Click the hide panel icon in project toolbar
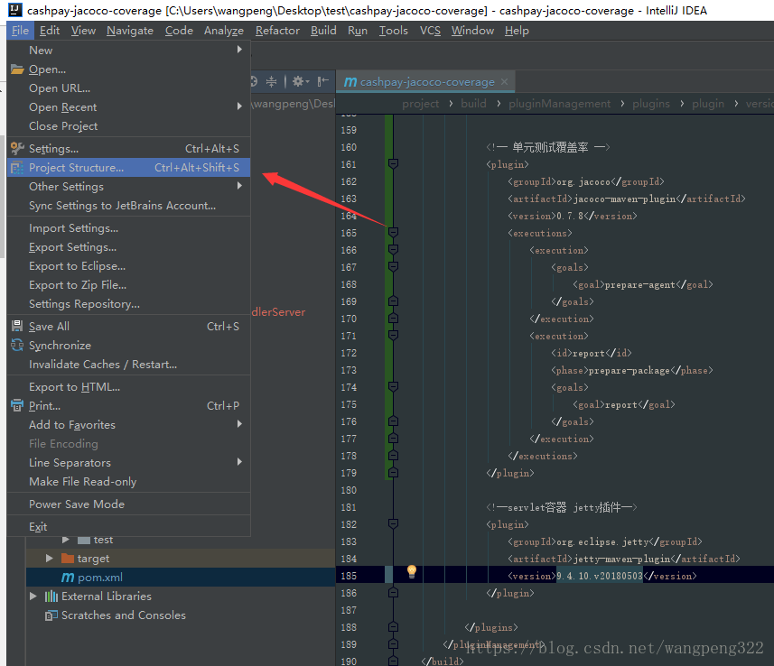 tap(323, 81)
